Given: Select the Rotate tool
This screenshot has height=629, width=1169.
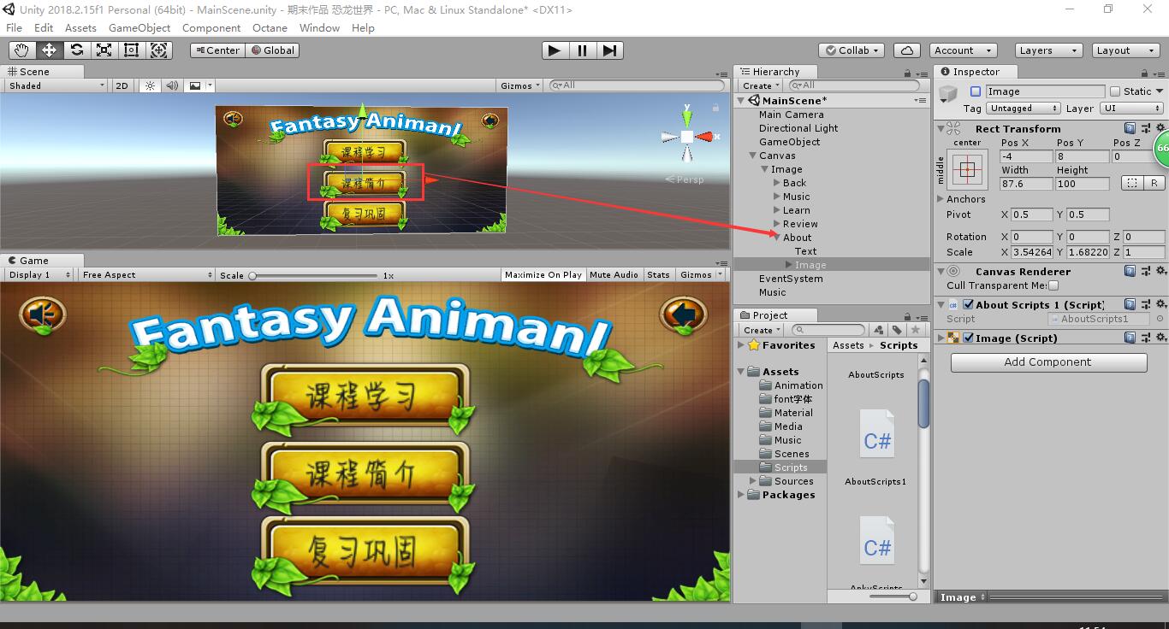Looking at the screenshot, I should click(x=76, y=50).
